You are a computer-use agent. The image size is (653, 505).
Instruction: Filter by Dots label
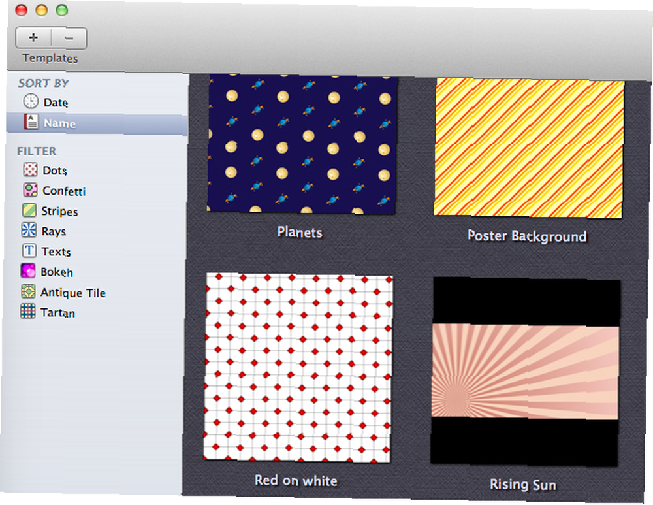point(55,171)
